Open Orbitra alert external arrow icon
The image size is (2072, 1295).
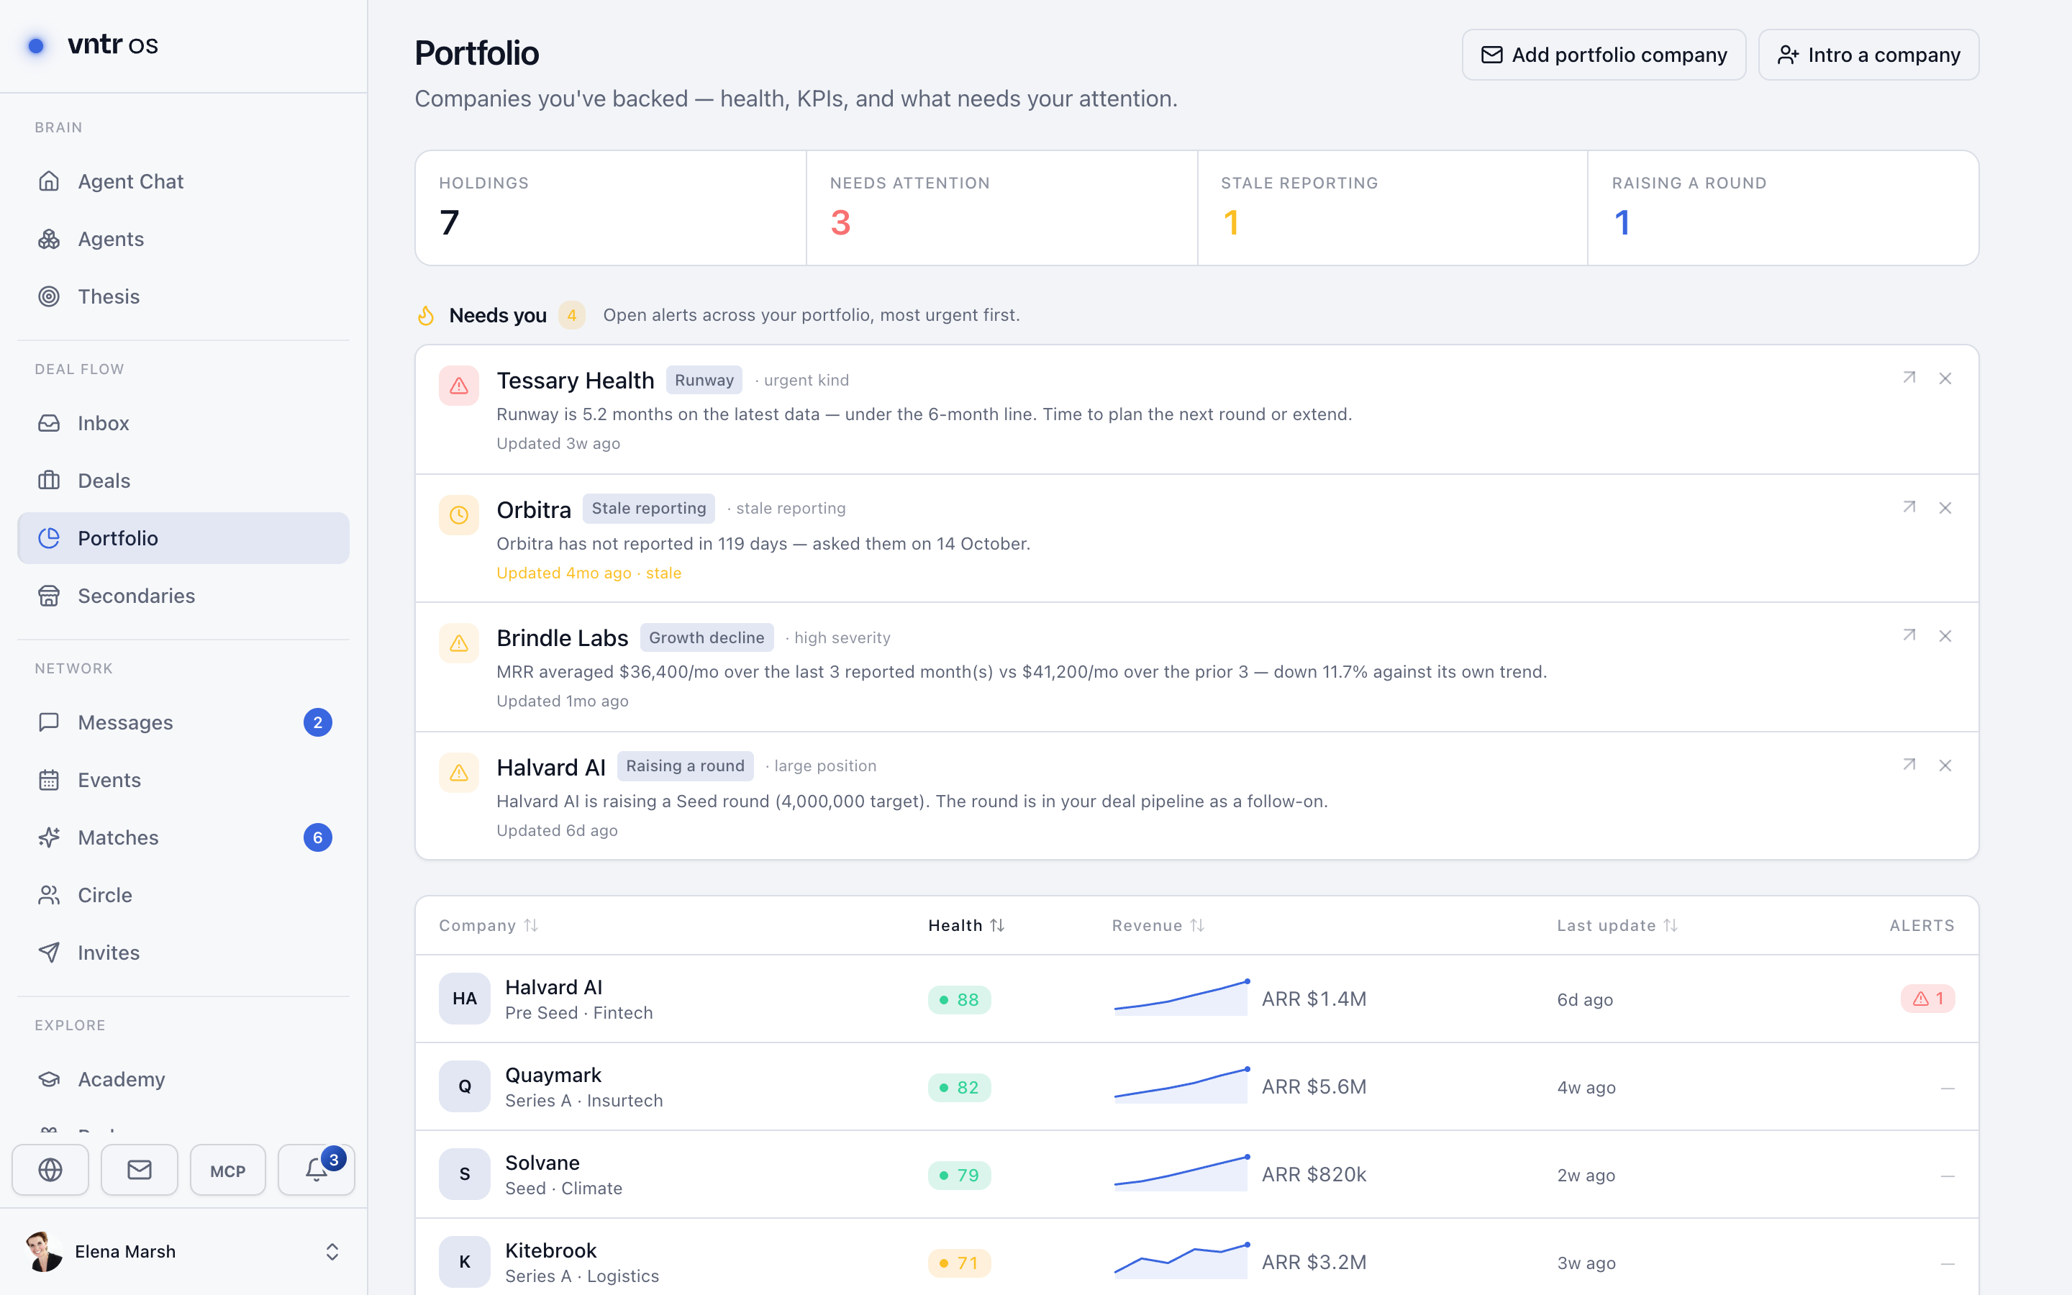coord(1909,507)
